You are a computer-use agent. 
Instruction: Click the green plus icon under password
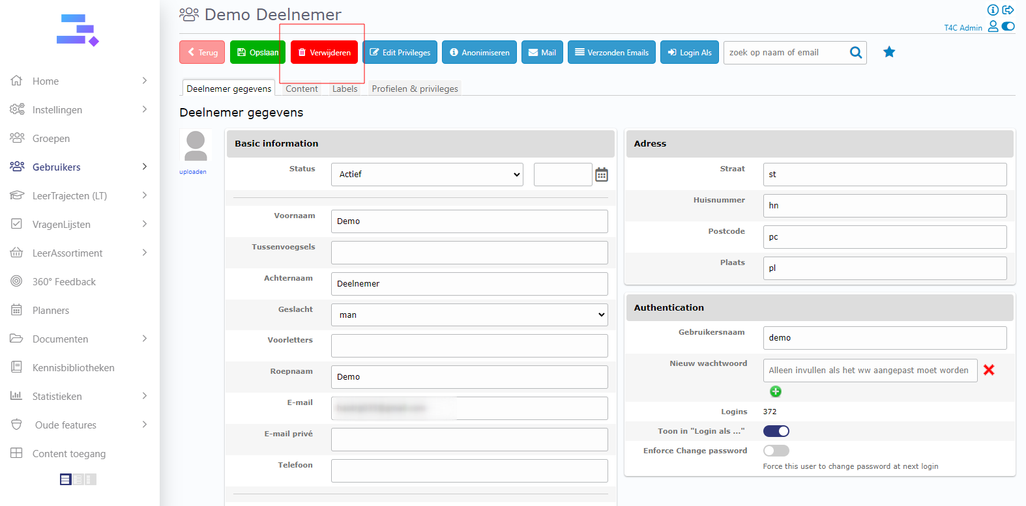775,391
